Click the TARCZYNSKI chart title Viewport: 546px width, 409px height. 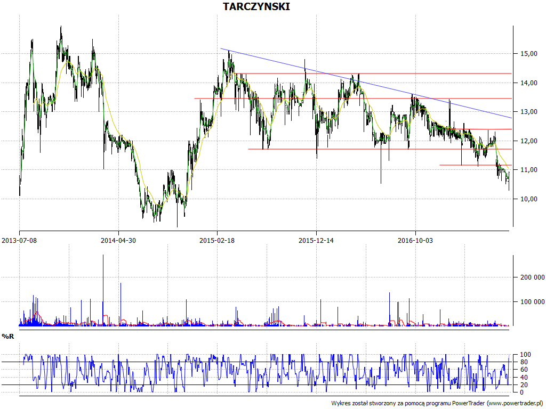click(x=256, y=6)
